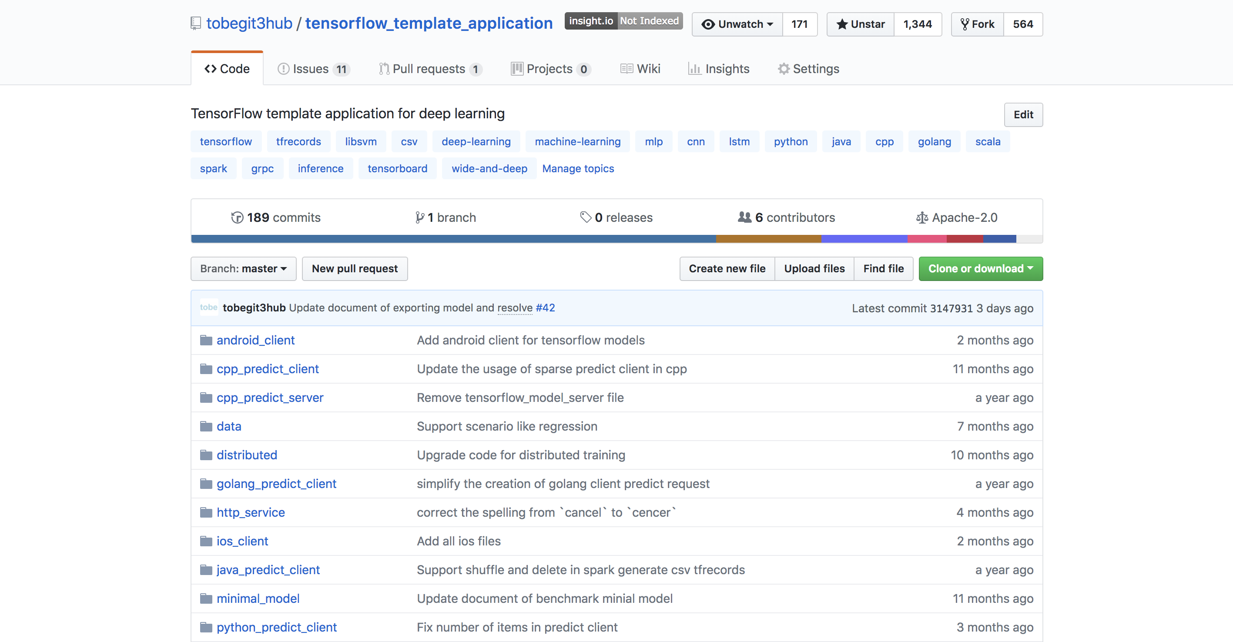Click the deep-learning topic tag

click(x=476, y=142)
